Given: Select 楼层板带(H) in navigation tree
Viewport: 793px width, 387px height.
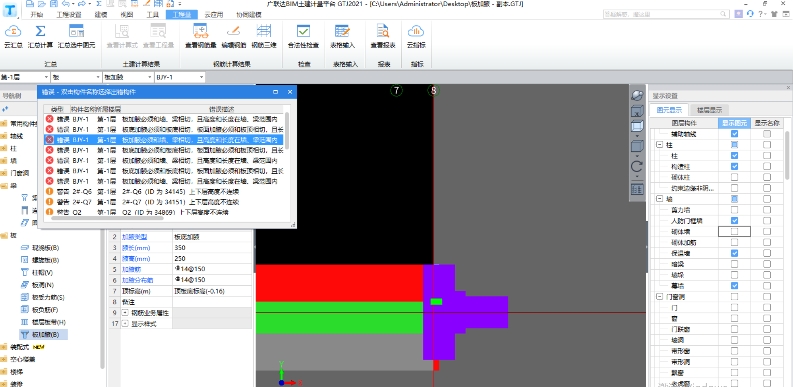Looking at the screenshot, I should pyautogui.click(x=48, y=322).
